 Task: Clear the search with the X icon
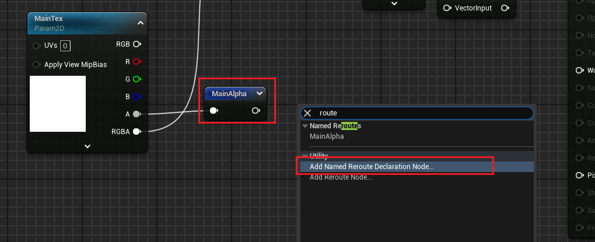coord(307,113)
